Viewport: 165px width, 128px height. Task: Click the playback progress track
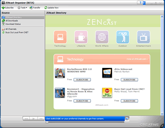pyautogui.click(x=85, y=122)
